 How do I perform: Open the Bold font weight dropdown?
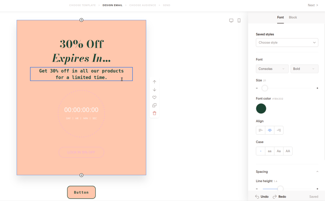click(x=304, y=69)
